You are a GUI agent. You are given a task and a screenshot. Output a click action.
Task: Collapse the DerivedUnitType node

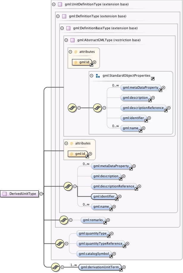click(x=41, y=194)
